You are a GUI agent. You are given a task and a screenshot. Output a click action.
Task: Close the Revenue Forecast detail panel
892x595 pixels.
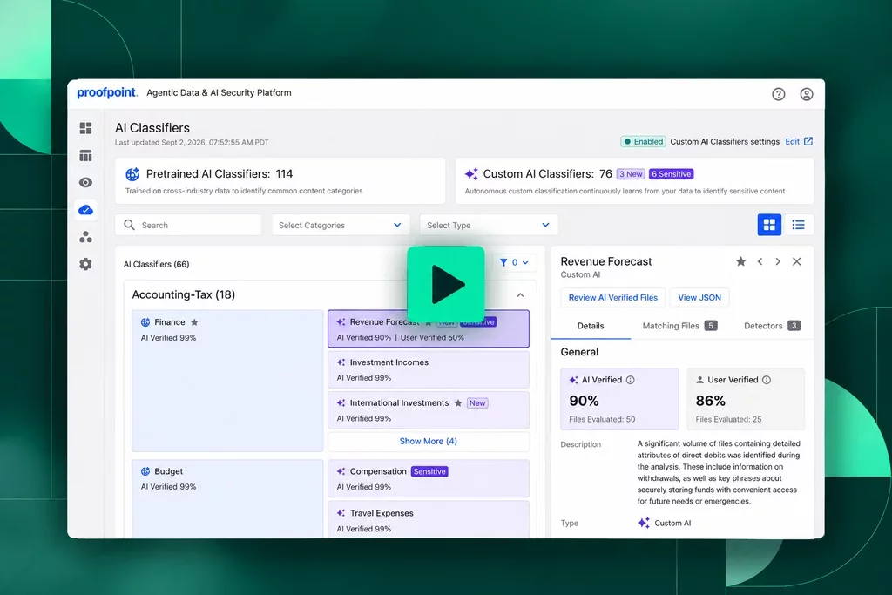pyautogui.click(x=796, y=261)
